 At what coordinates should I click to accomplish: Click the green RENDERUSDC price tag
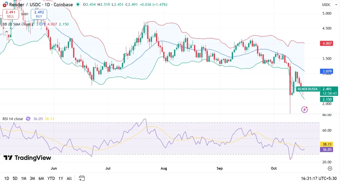[x=308, y=89]
